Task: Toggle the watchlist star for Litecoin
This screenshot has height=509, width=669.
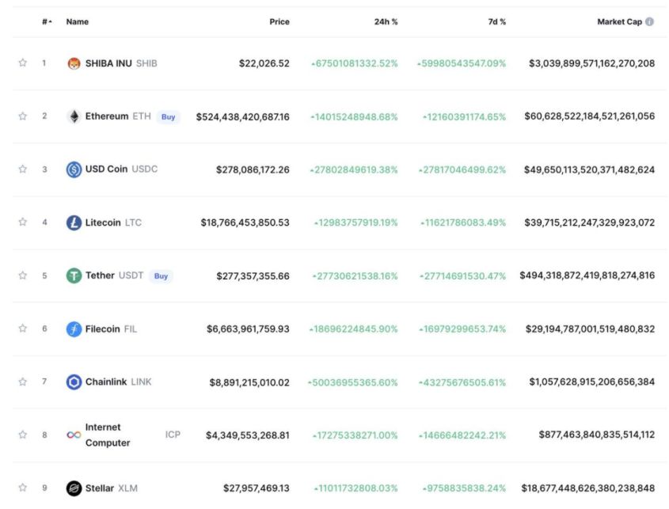Action: (x=23, y=222)
